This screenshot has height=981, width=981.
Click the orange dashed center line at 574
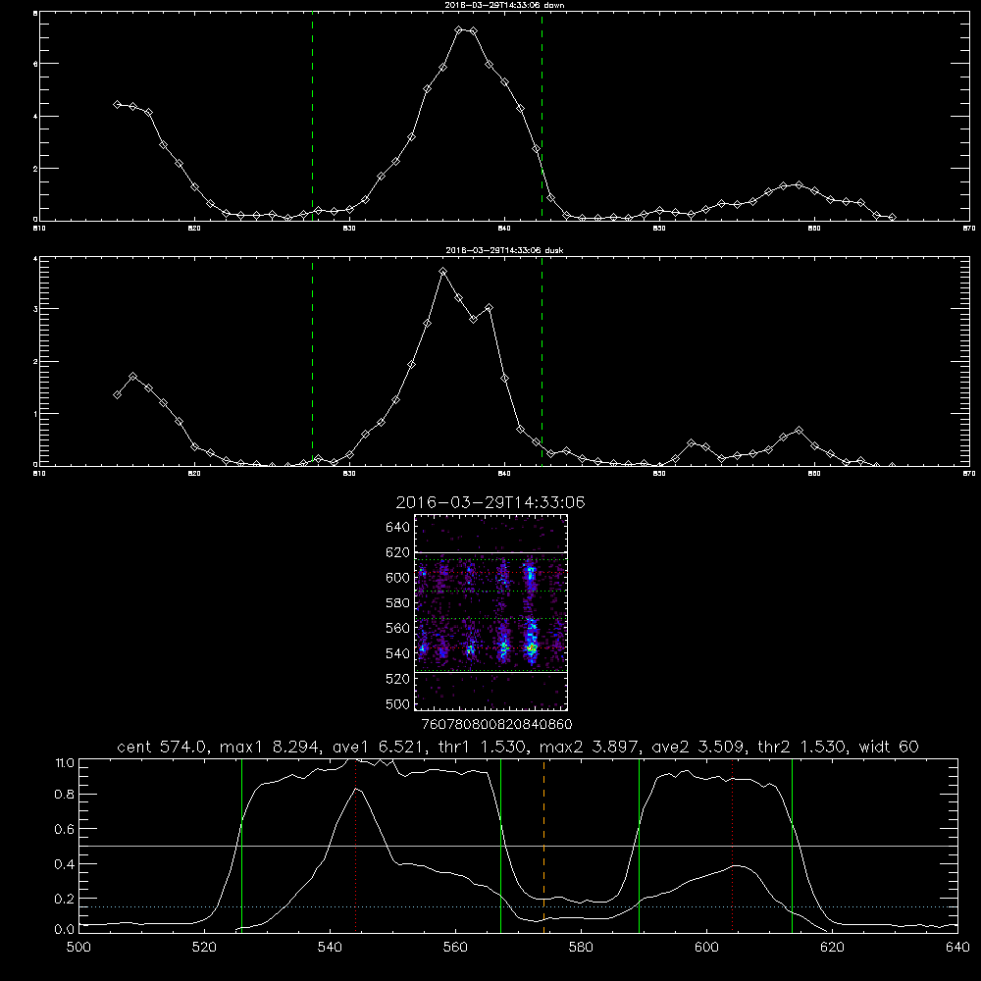543,846
